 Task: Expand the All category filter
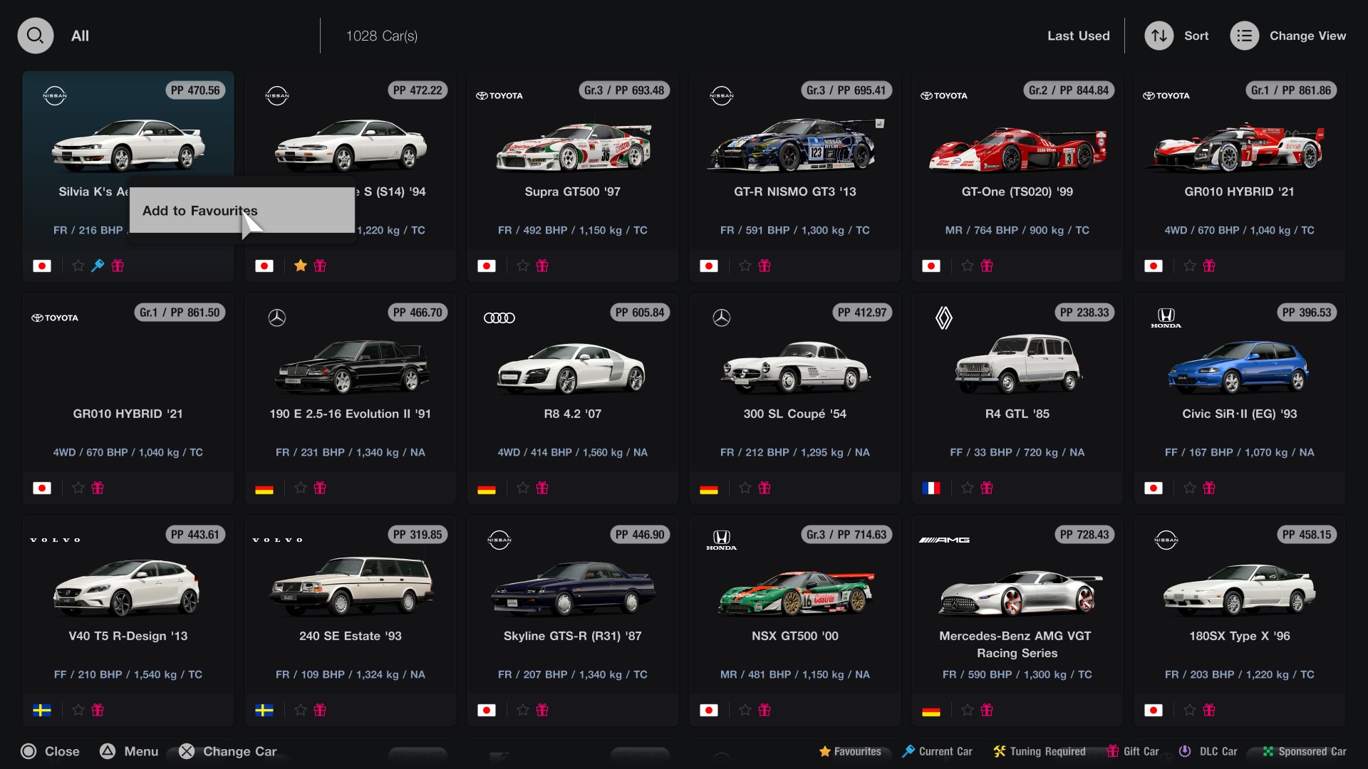[x=80, y=36]
